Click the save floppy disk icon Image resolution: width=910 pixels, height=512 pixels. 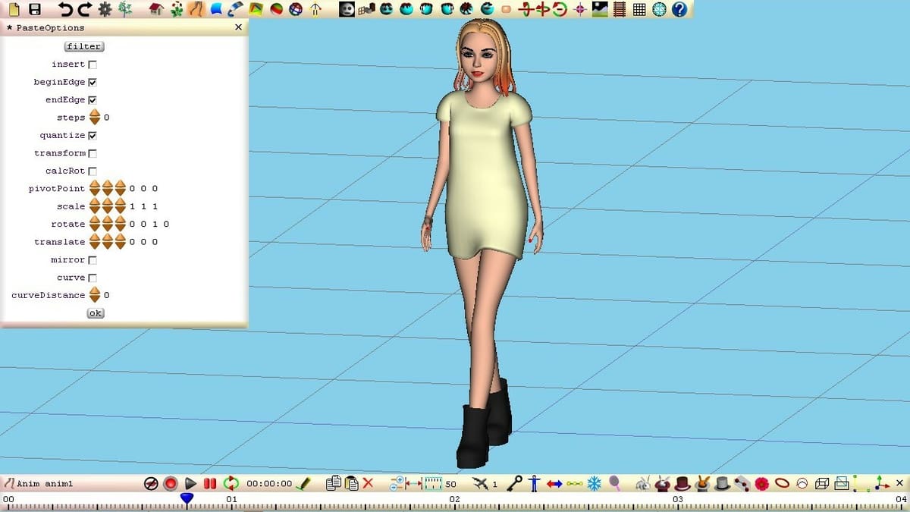[34, 10]
